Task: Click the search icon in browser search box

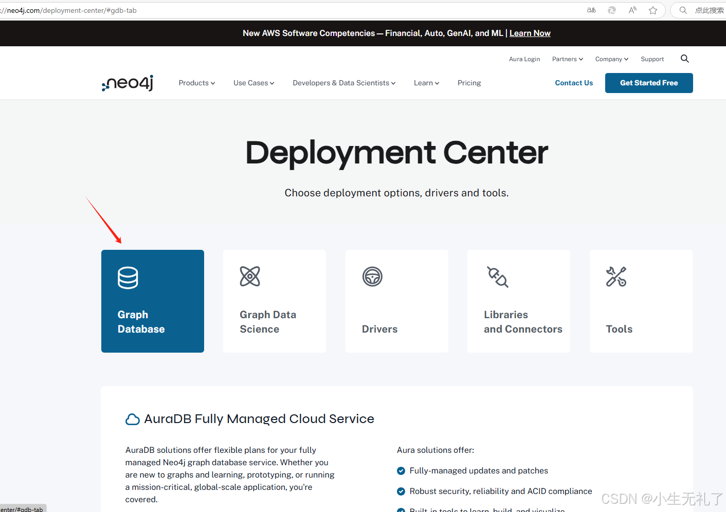Action: [683, 10]
